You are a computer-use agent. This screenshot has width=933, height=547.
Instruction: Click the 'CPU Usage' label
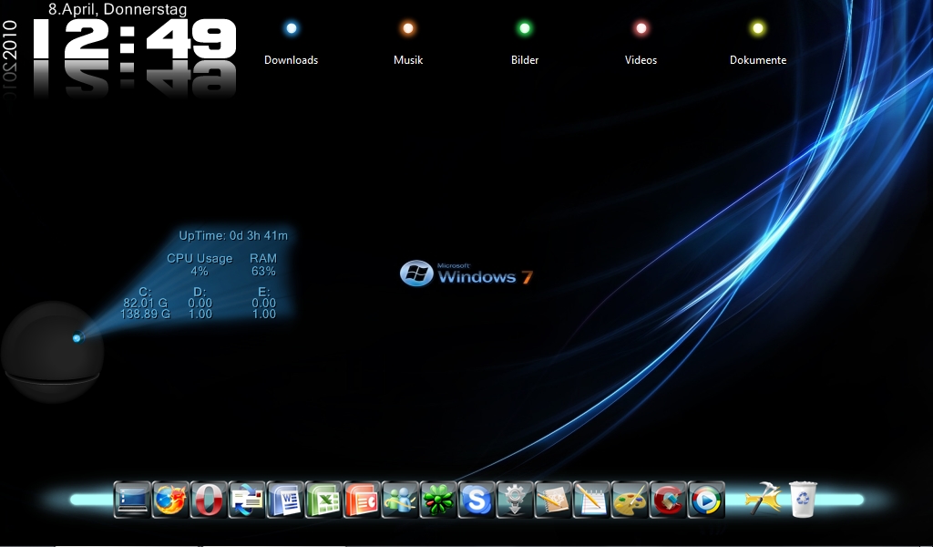pyautogui.click(x=200, y=258)
